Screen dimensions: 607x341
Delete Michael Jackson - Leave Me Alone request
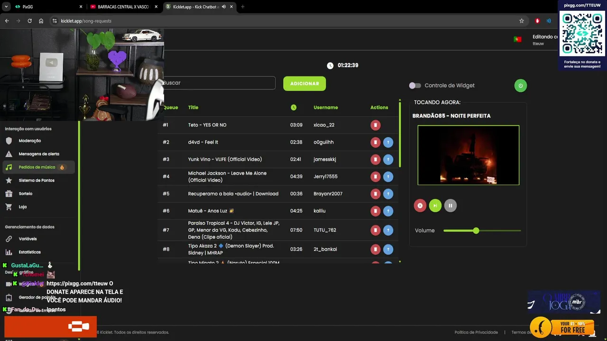tap(376, 177)
